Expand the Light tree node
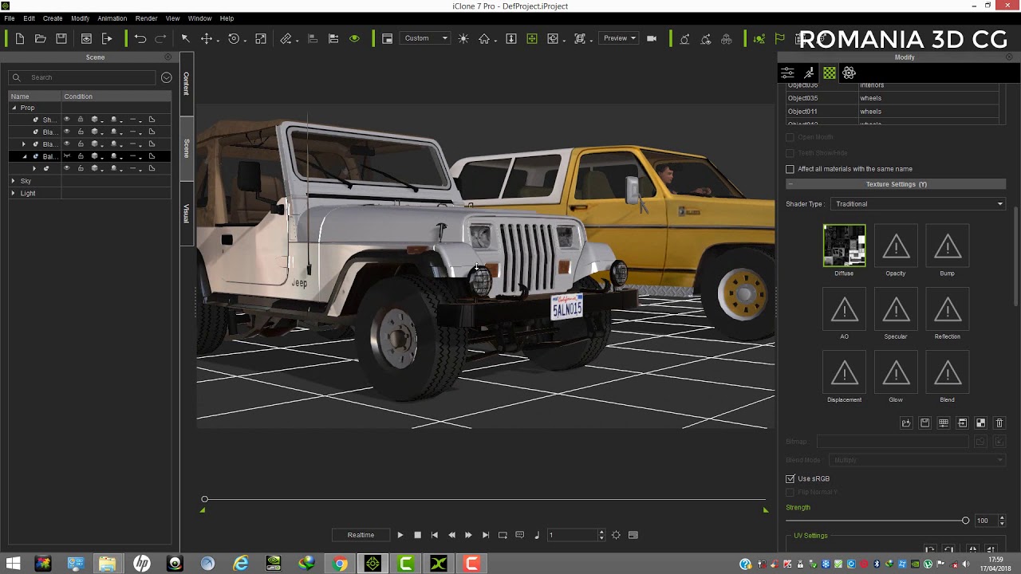The height and width of the screenshot is (574, 1021). point(14,193)
